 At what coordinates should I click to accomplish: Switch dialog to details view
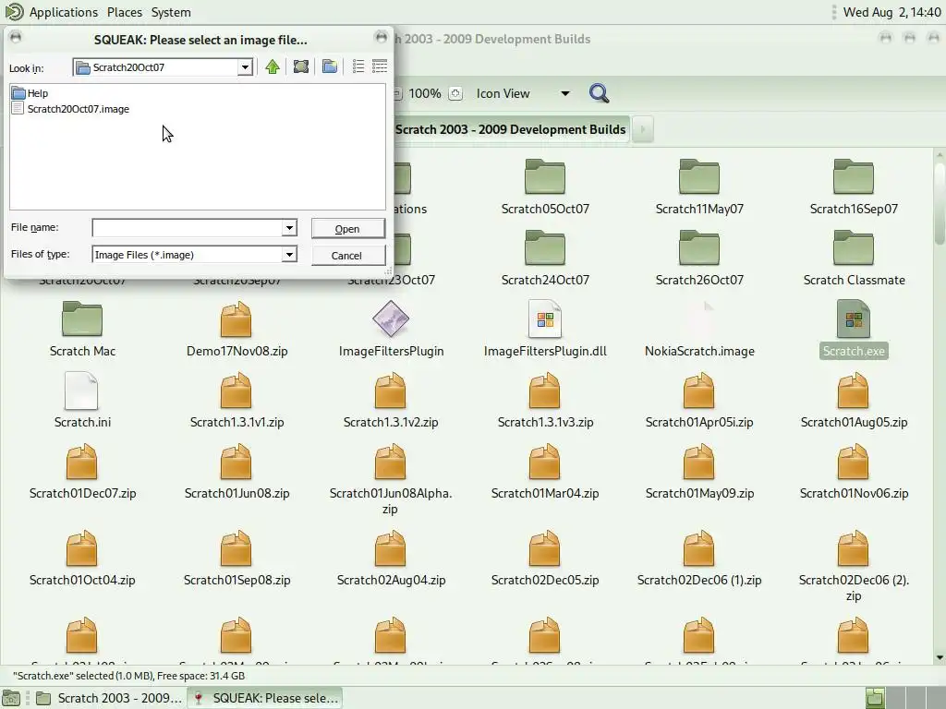[380, 66]
